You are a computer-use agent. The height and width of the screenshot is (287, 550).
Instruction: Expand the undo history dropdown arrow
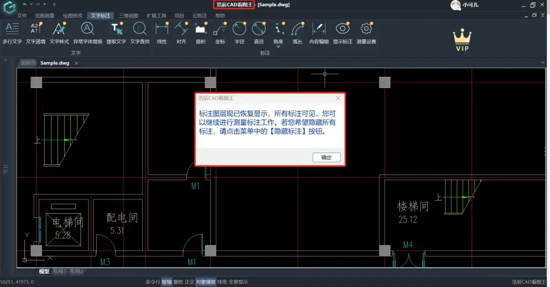point(31,5)
